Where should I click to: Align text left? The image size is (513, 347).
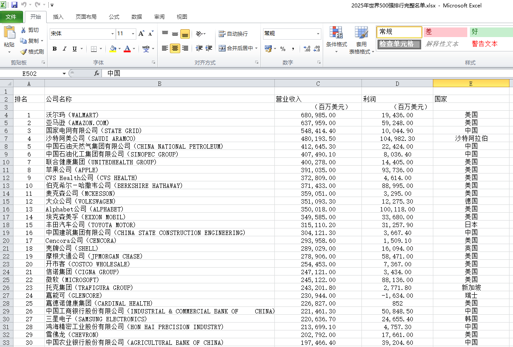(x=165, y=48)
